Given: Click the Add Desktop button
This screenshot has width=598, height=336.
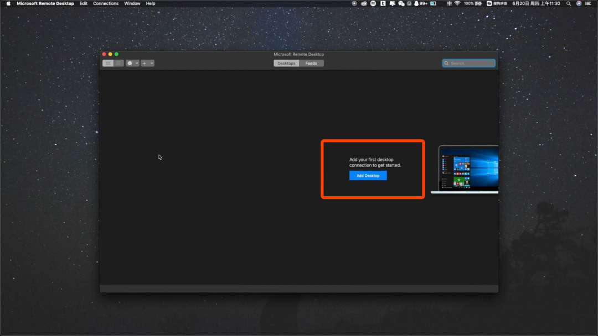Looking at the screenshot, I should click(368, 175).
